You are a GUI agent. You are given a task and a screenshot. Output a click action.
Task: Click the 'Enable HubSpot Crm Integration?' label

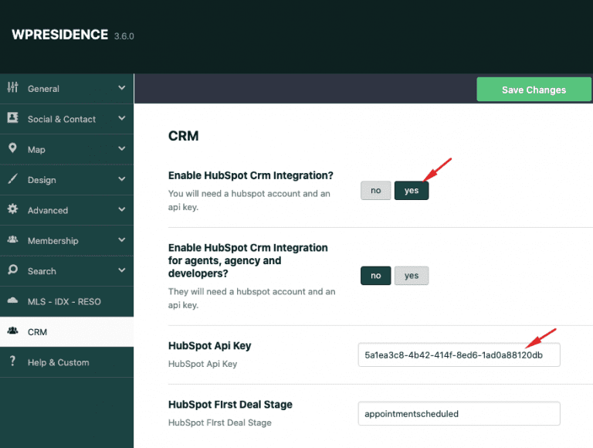251,175
